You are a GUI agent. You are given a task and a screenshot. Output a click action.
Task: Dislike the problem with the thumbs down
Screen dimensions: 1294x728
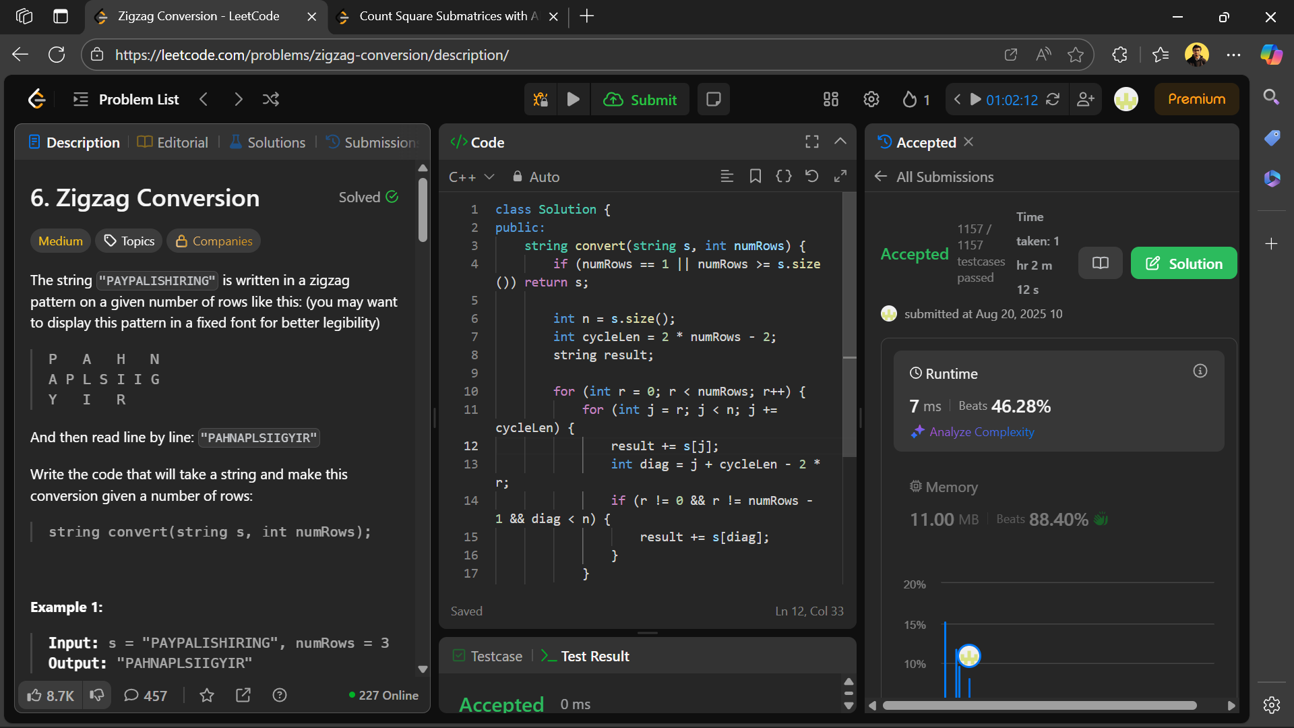(x=97, y=695)
